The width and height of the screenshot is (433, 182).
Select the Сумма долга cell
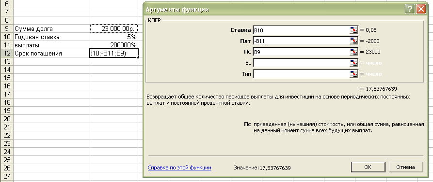pos(51,28)
